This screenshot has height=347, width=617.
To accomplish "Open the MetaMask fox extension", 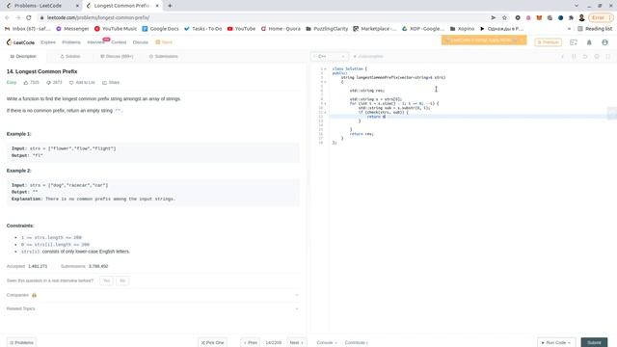I will 539,17.
